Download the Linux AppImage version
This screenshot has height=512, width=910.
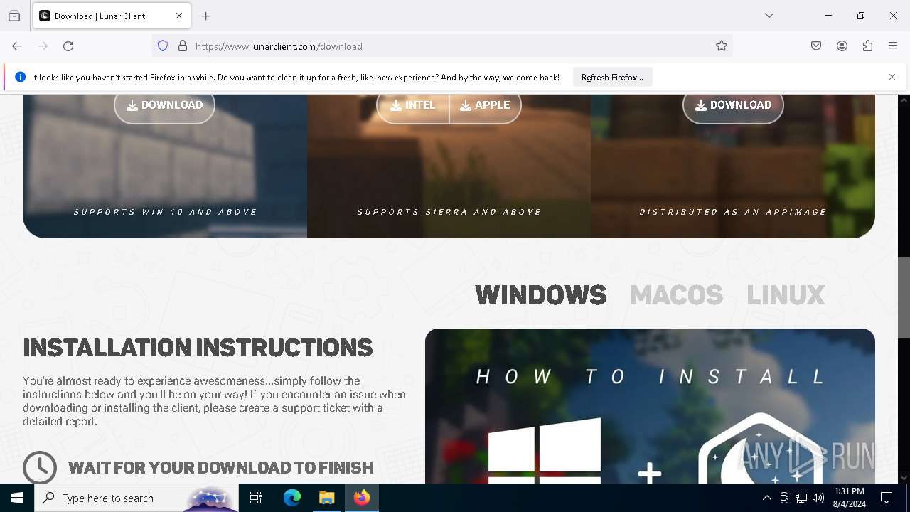point(733,105)
